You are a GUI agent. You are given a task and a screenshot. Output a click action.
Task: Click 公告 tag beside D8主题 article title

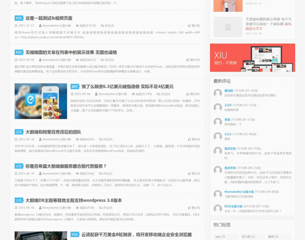pos(19,200)
